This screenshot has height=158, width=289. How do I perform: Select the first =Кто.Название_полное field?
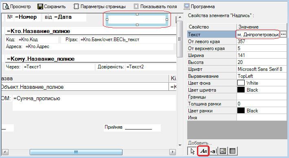91,31
